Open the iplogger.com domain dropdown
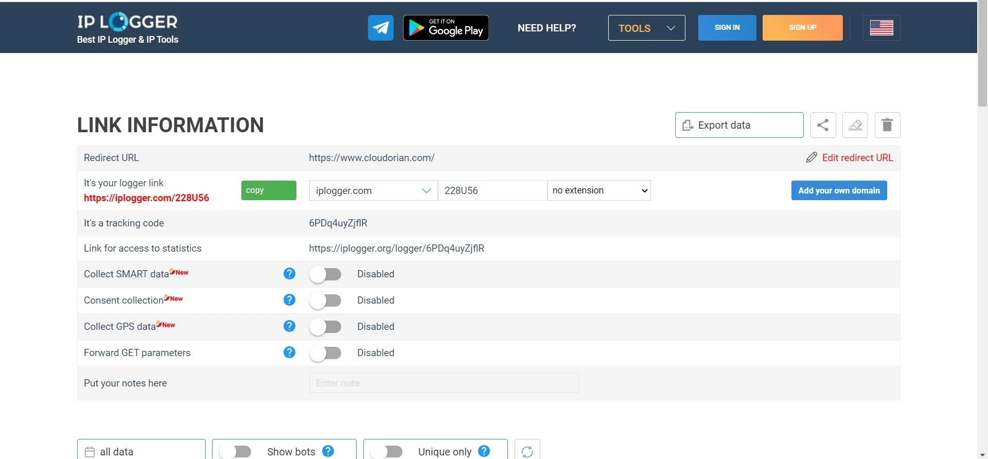 pos(373,190)
